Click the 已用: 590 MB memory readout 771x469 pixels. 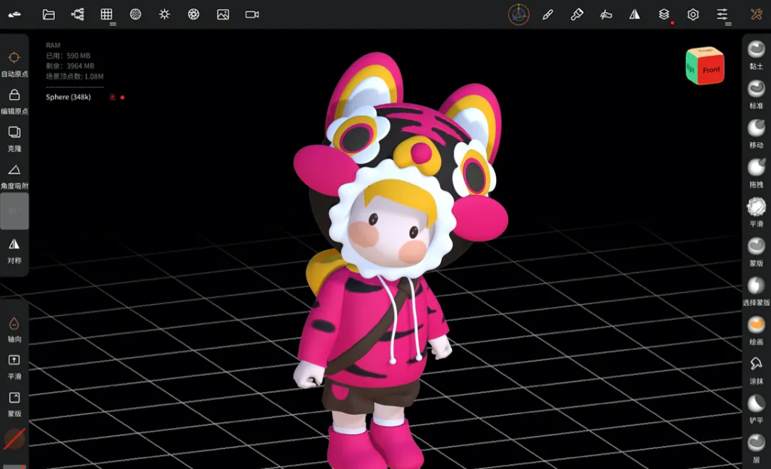(68, 56)
